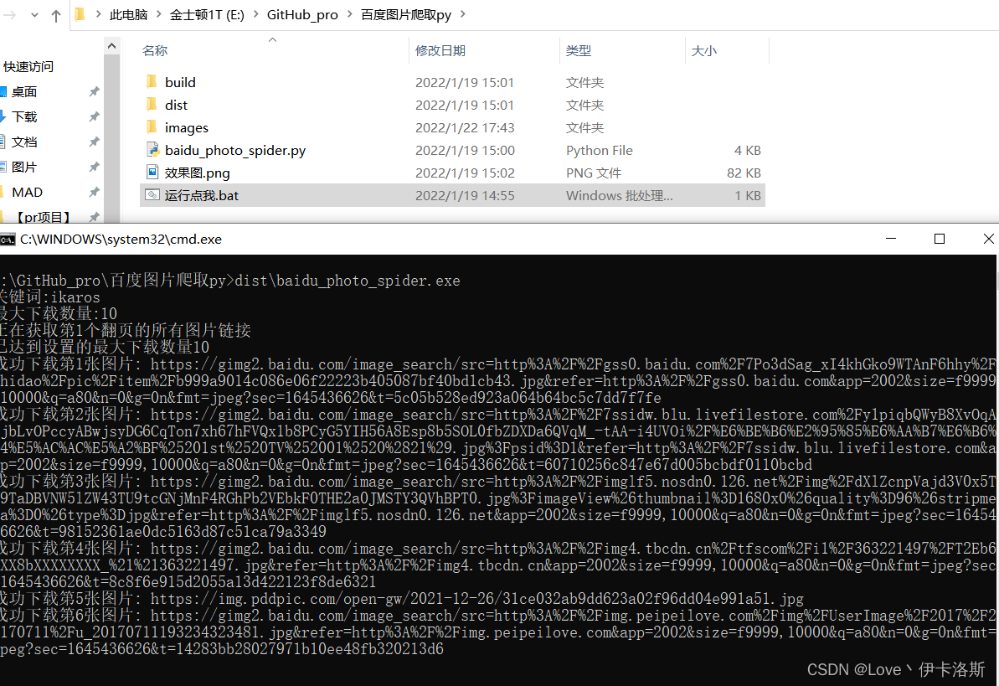This screenshot has height=686, width=999.
Task: Maximize the cmd.exe window
Action: (939, 239)
